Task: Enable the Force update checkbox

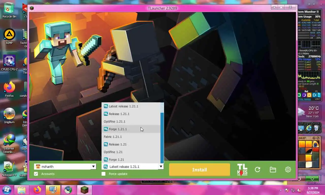Action: click(104, 174)
